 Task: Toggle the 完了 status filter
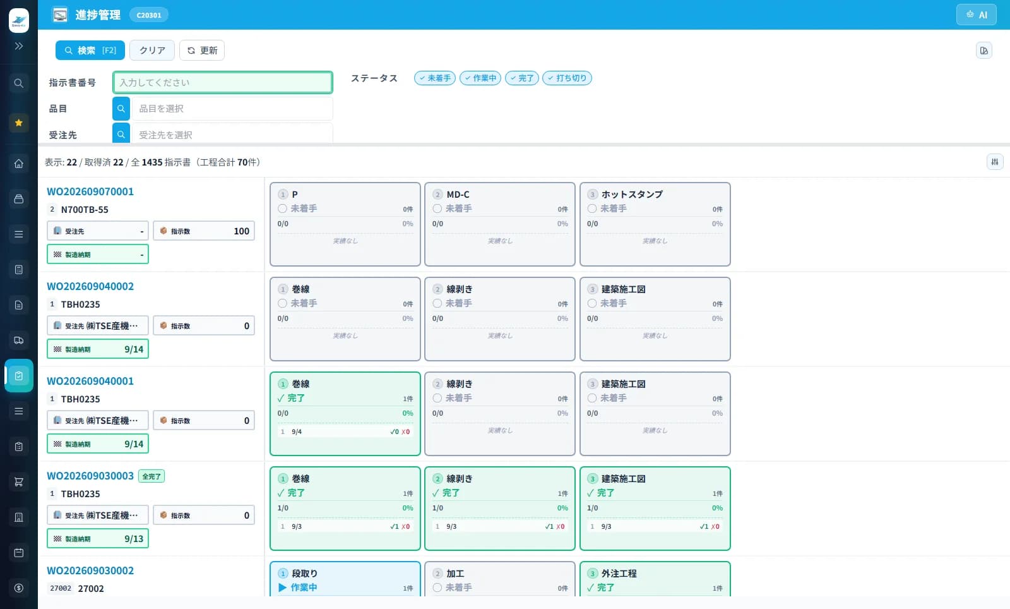[x=522, y=78]
